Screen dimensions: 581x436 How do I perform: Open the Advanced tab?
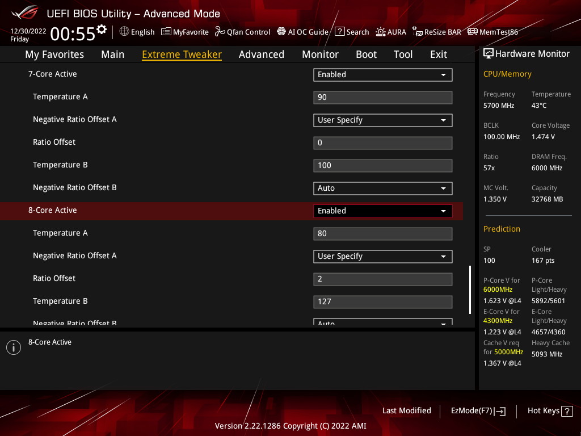[x=262, y=54]
